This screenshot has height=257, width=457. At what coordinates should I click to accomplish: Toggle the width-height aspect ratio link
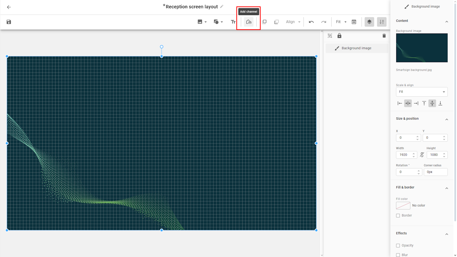point(422,155)
